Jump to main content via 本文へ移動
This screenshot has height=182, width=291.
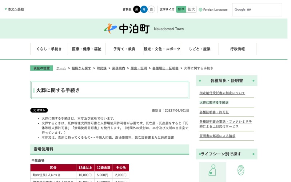click(x=16, y=9)
